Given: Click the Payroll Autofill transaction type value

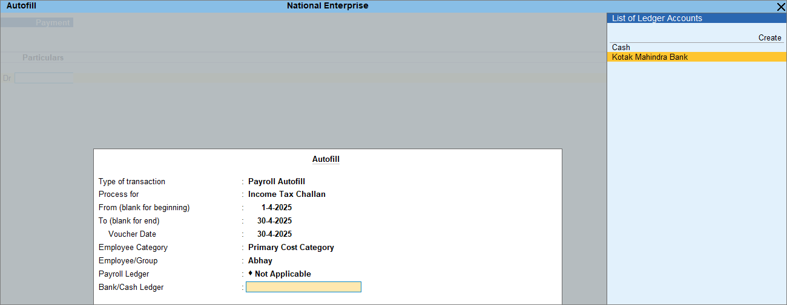Looking at the screenshot, I should tap(276, 181).
